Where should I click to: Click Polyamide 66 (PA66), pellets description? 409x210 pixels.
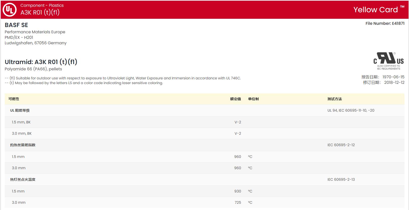point(33,69)
